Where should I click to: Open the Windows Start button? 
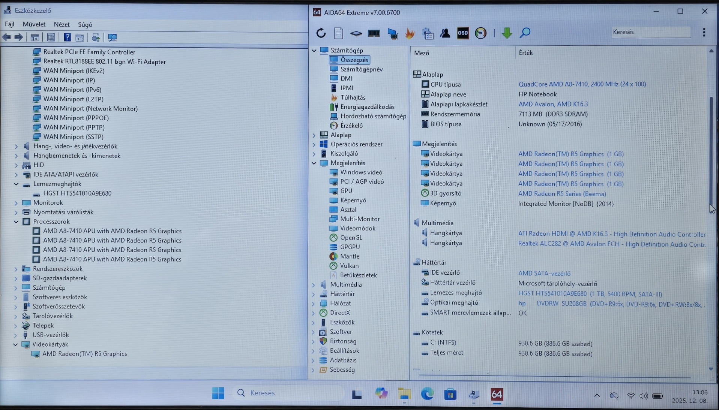[218, 393]
